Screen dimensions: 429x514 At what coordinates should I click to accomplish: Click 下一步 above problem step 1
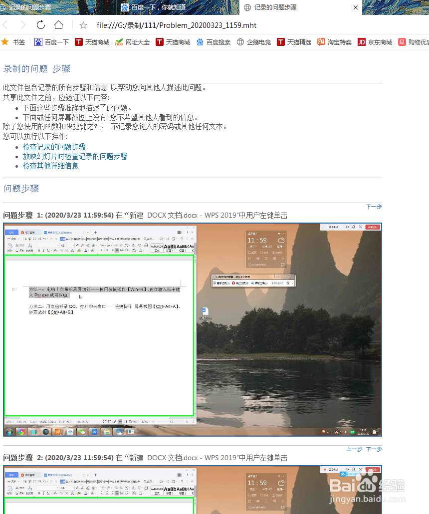coord(374,206)
